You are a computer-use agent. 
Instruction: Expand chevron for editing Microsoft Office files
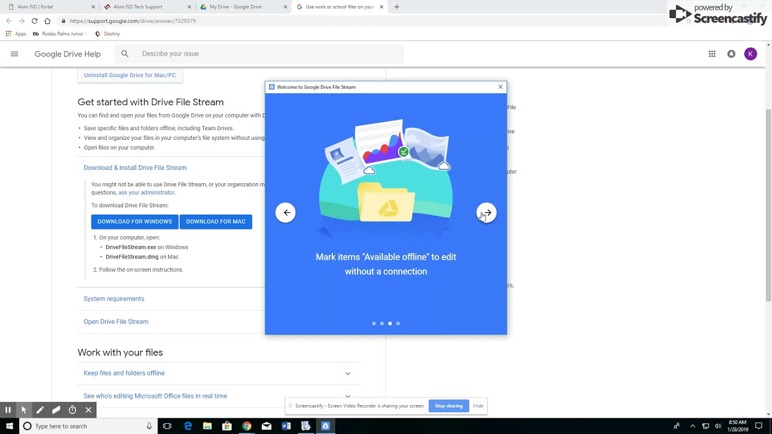pyautogui.click(x=347, y=396)
